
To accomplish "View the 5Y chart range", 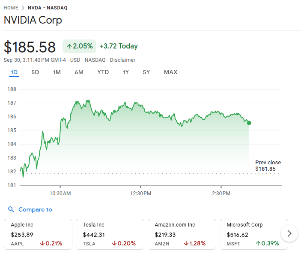I will click(x=146, y=72).
